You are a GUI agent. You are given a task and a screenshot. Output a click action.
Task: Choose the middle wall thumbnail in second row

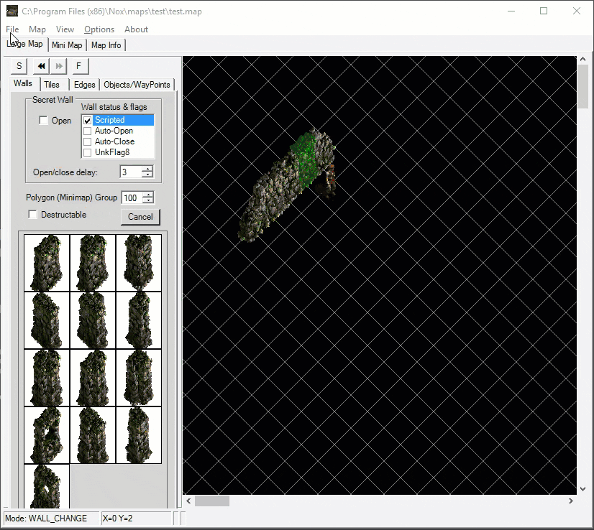[x=93, y=320]
